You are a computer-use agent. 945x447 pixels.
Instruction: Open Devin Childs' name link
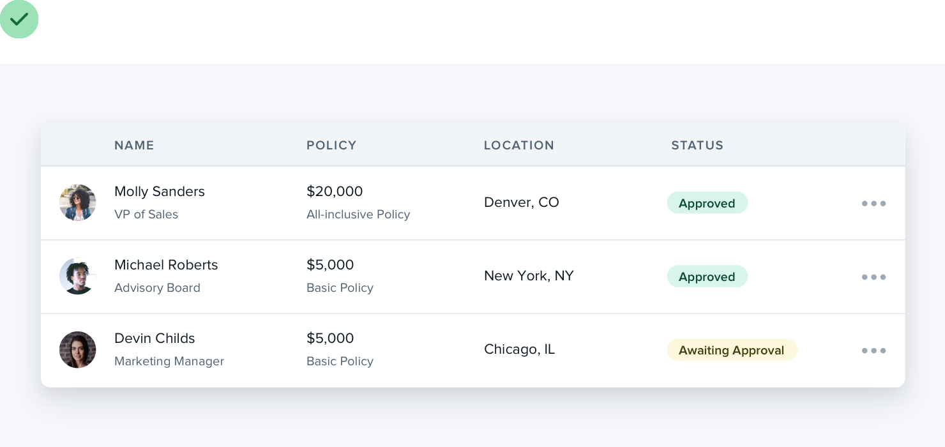coord(155,338)
